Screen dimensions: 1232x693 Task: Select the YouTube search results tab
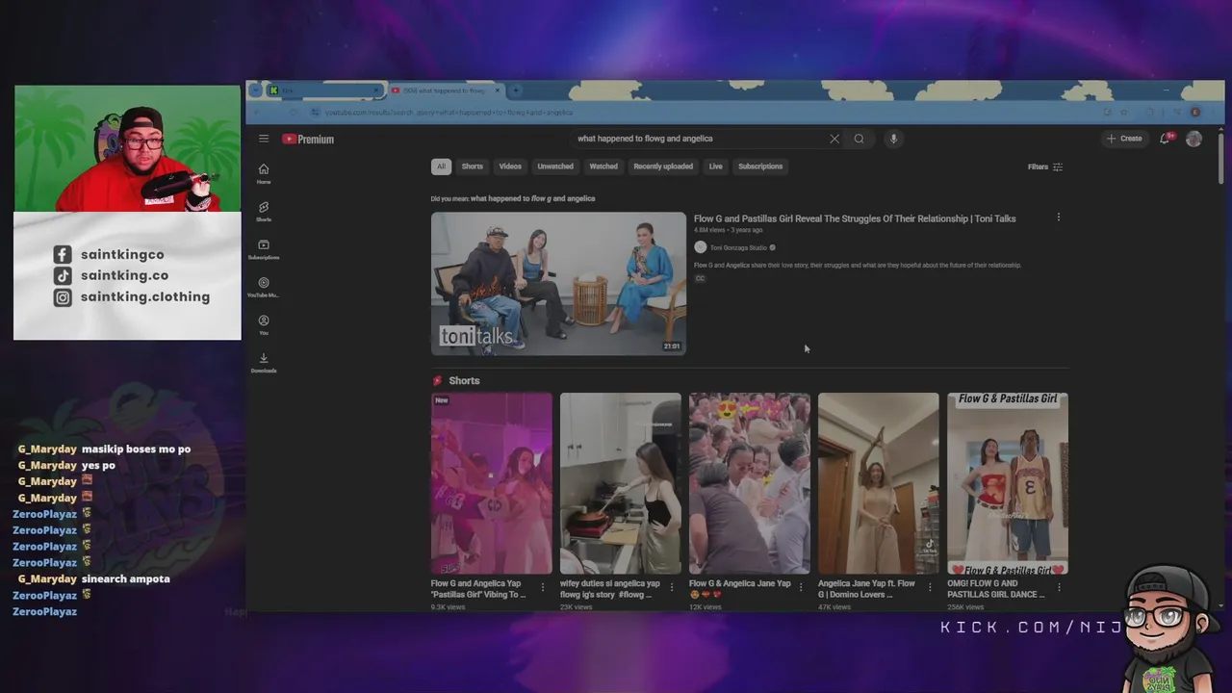[x=445, y=90]
